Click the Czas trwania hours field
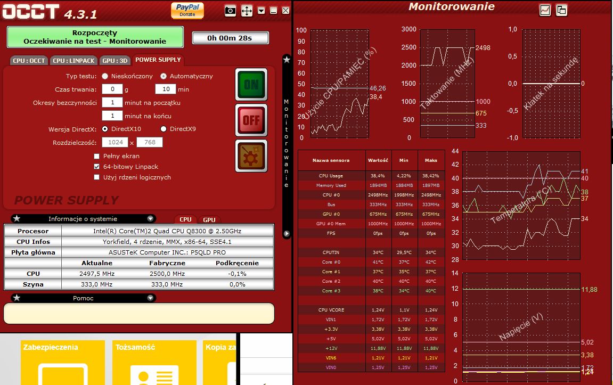 [112, 89]
